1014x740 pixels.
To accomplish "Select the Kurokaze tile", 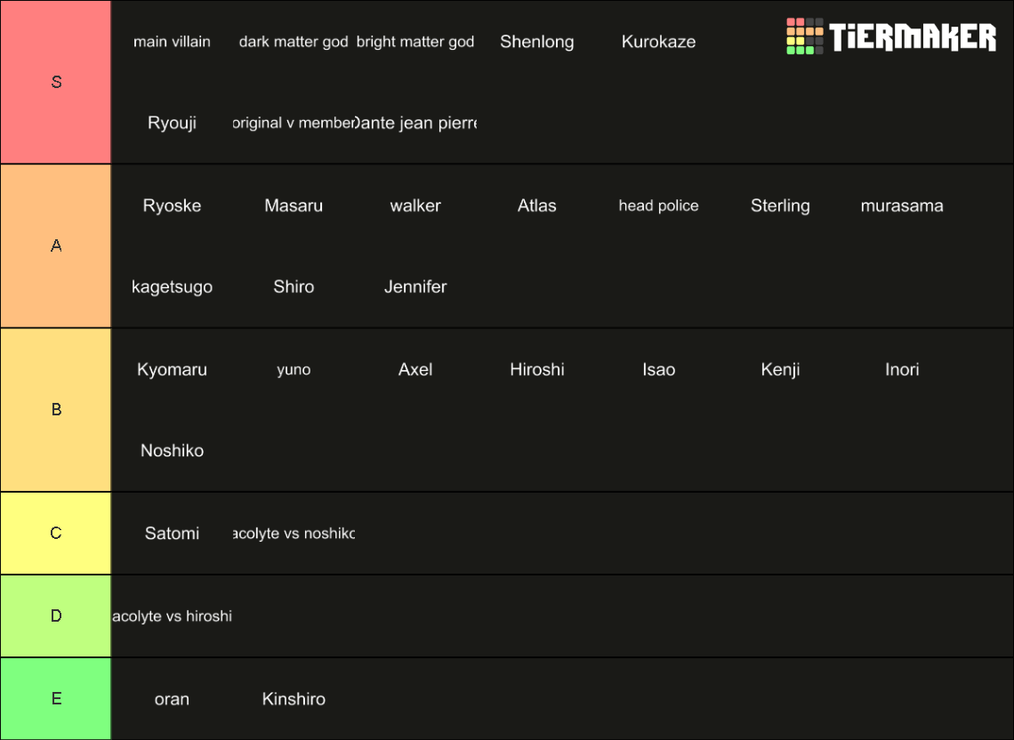I will pyautogui.click(x=658, y=42).
